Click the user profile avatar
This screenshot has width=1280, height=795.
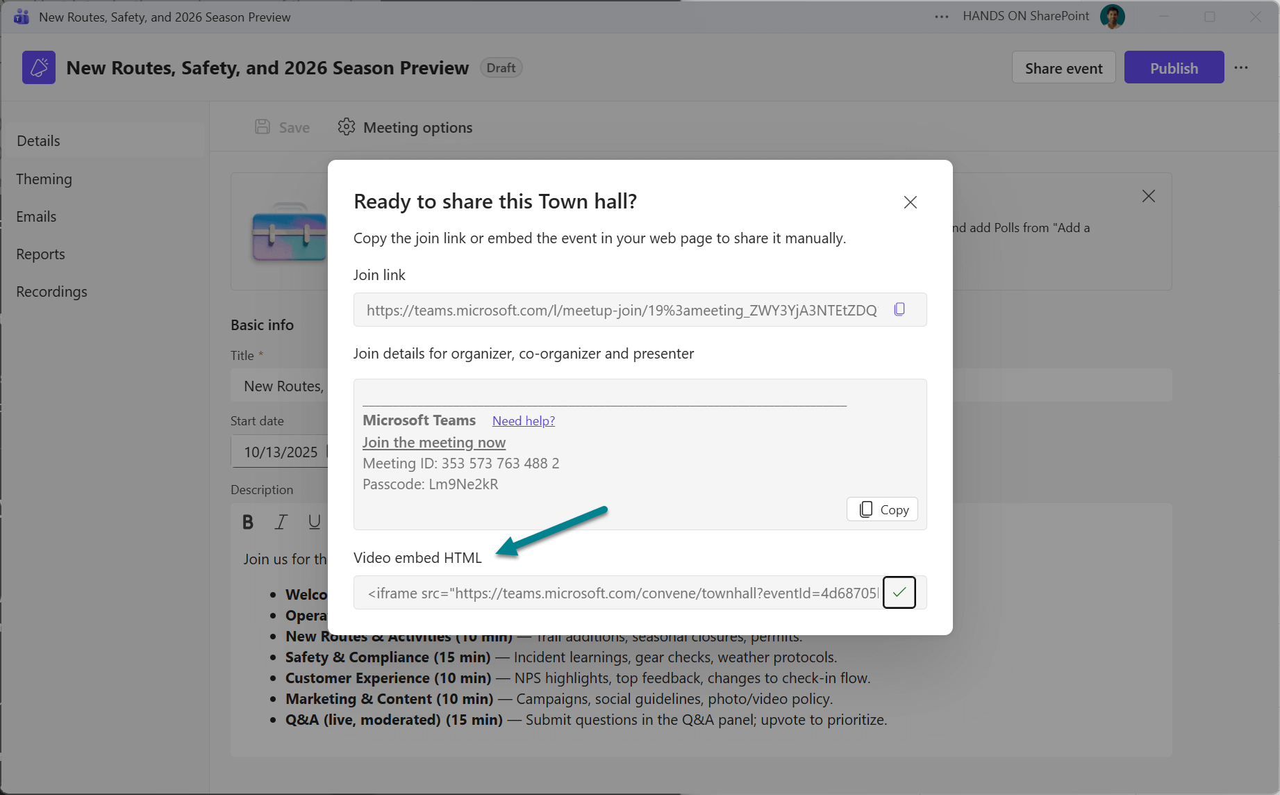(1112, 17)
